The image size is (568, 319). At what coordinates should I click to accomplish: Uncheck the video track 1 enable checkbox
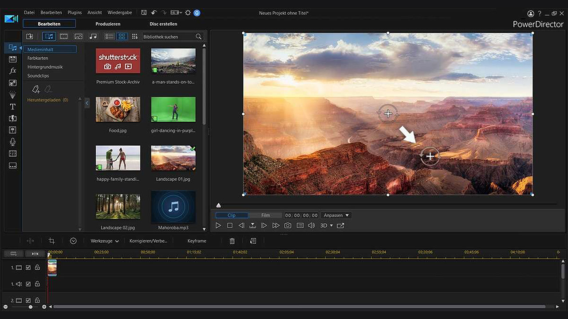click(x=28, y=268)
